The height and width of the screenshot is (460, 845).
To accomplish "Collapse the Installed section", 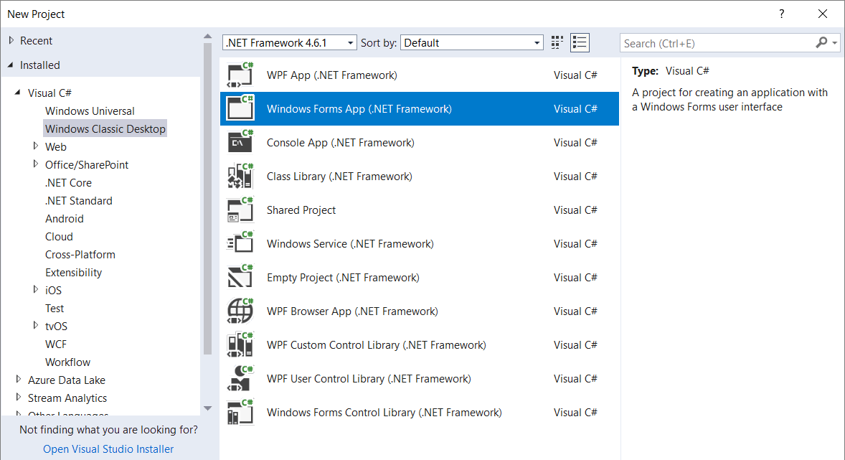I will pos(11,65).
